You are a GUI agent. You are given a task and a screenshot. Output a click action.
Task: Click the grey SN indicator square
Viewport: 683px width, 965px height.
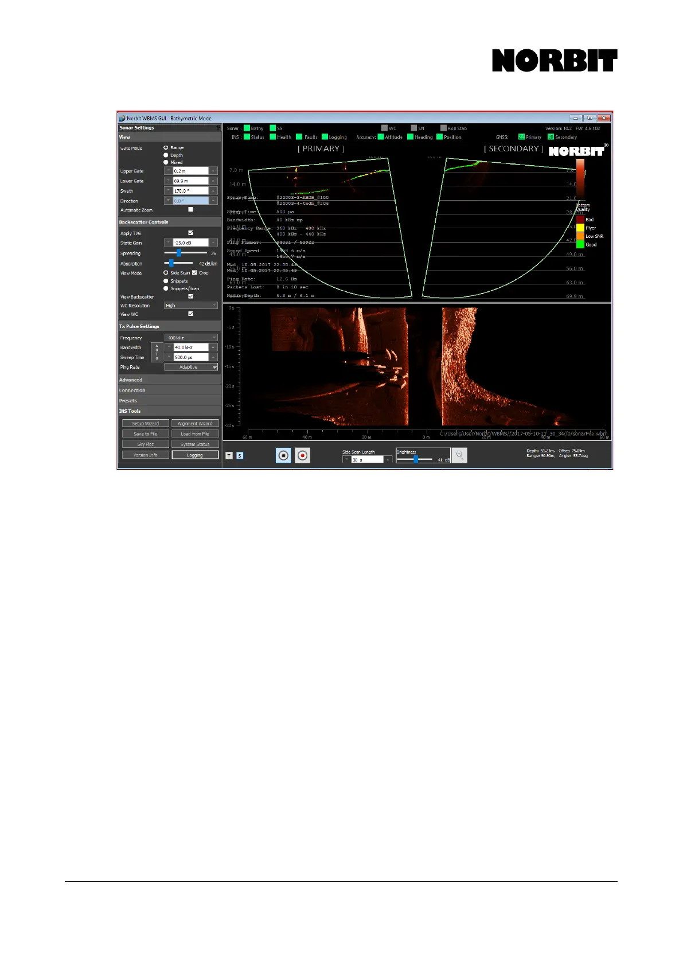pyautogui.click(x=414, y=128)
